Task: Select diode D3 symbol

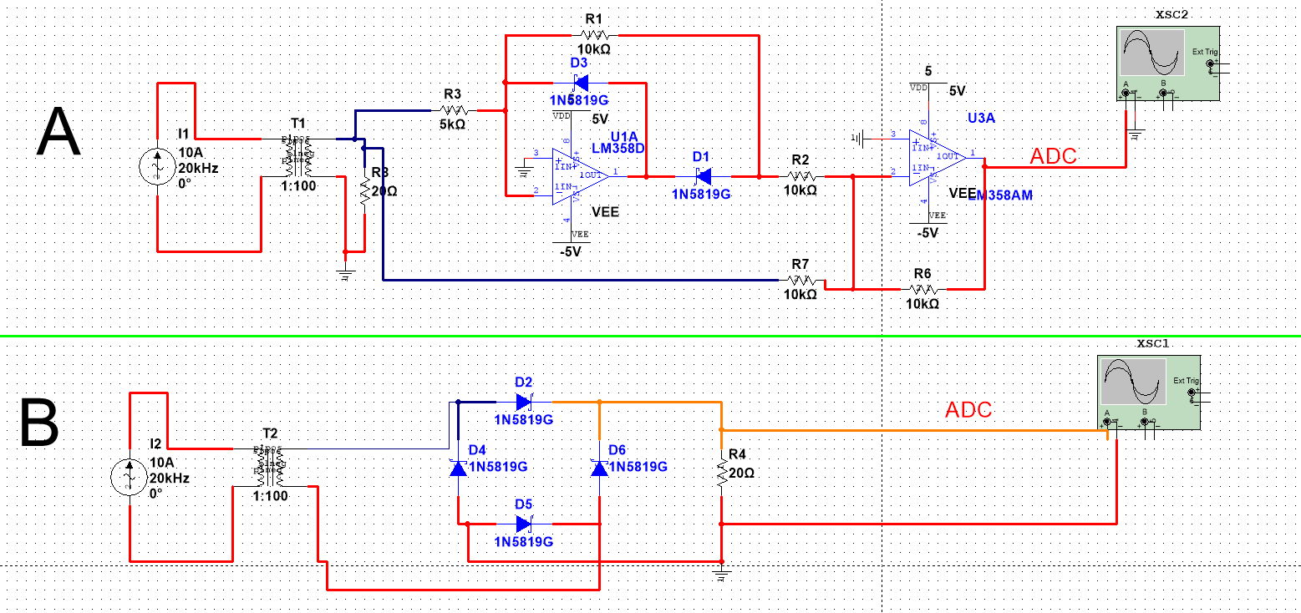Action: pyautogui.click(x=579, y=83)
